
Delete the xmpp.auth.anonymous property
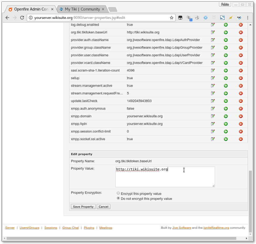(240, 109)
